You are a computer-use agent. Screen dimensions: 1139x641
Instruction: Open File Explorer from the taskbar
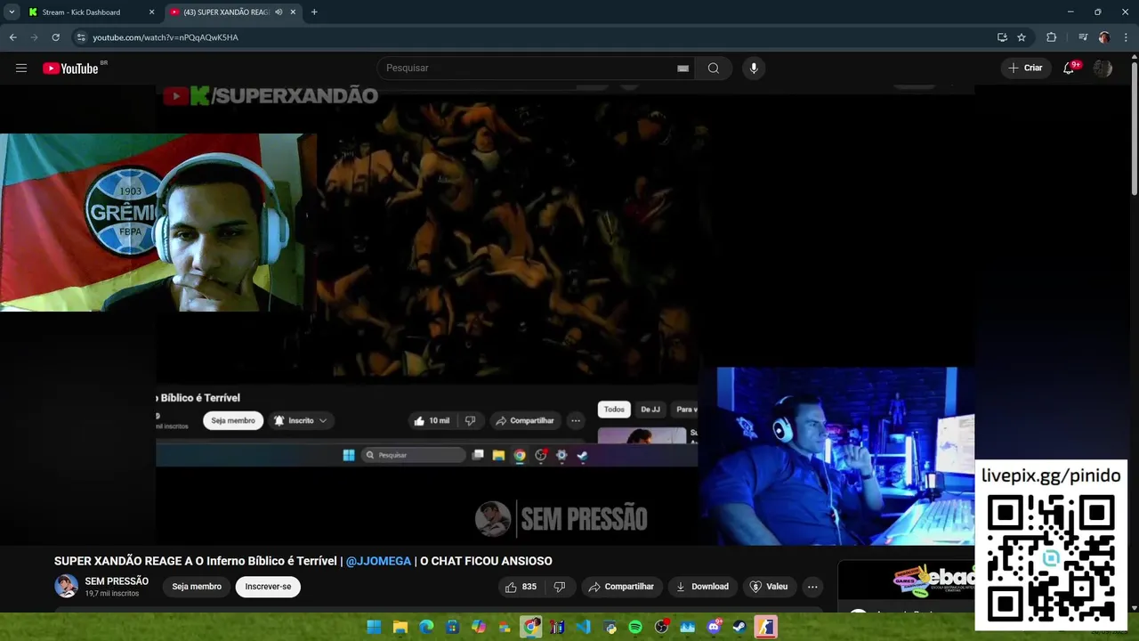coord(400,627)
